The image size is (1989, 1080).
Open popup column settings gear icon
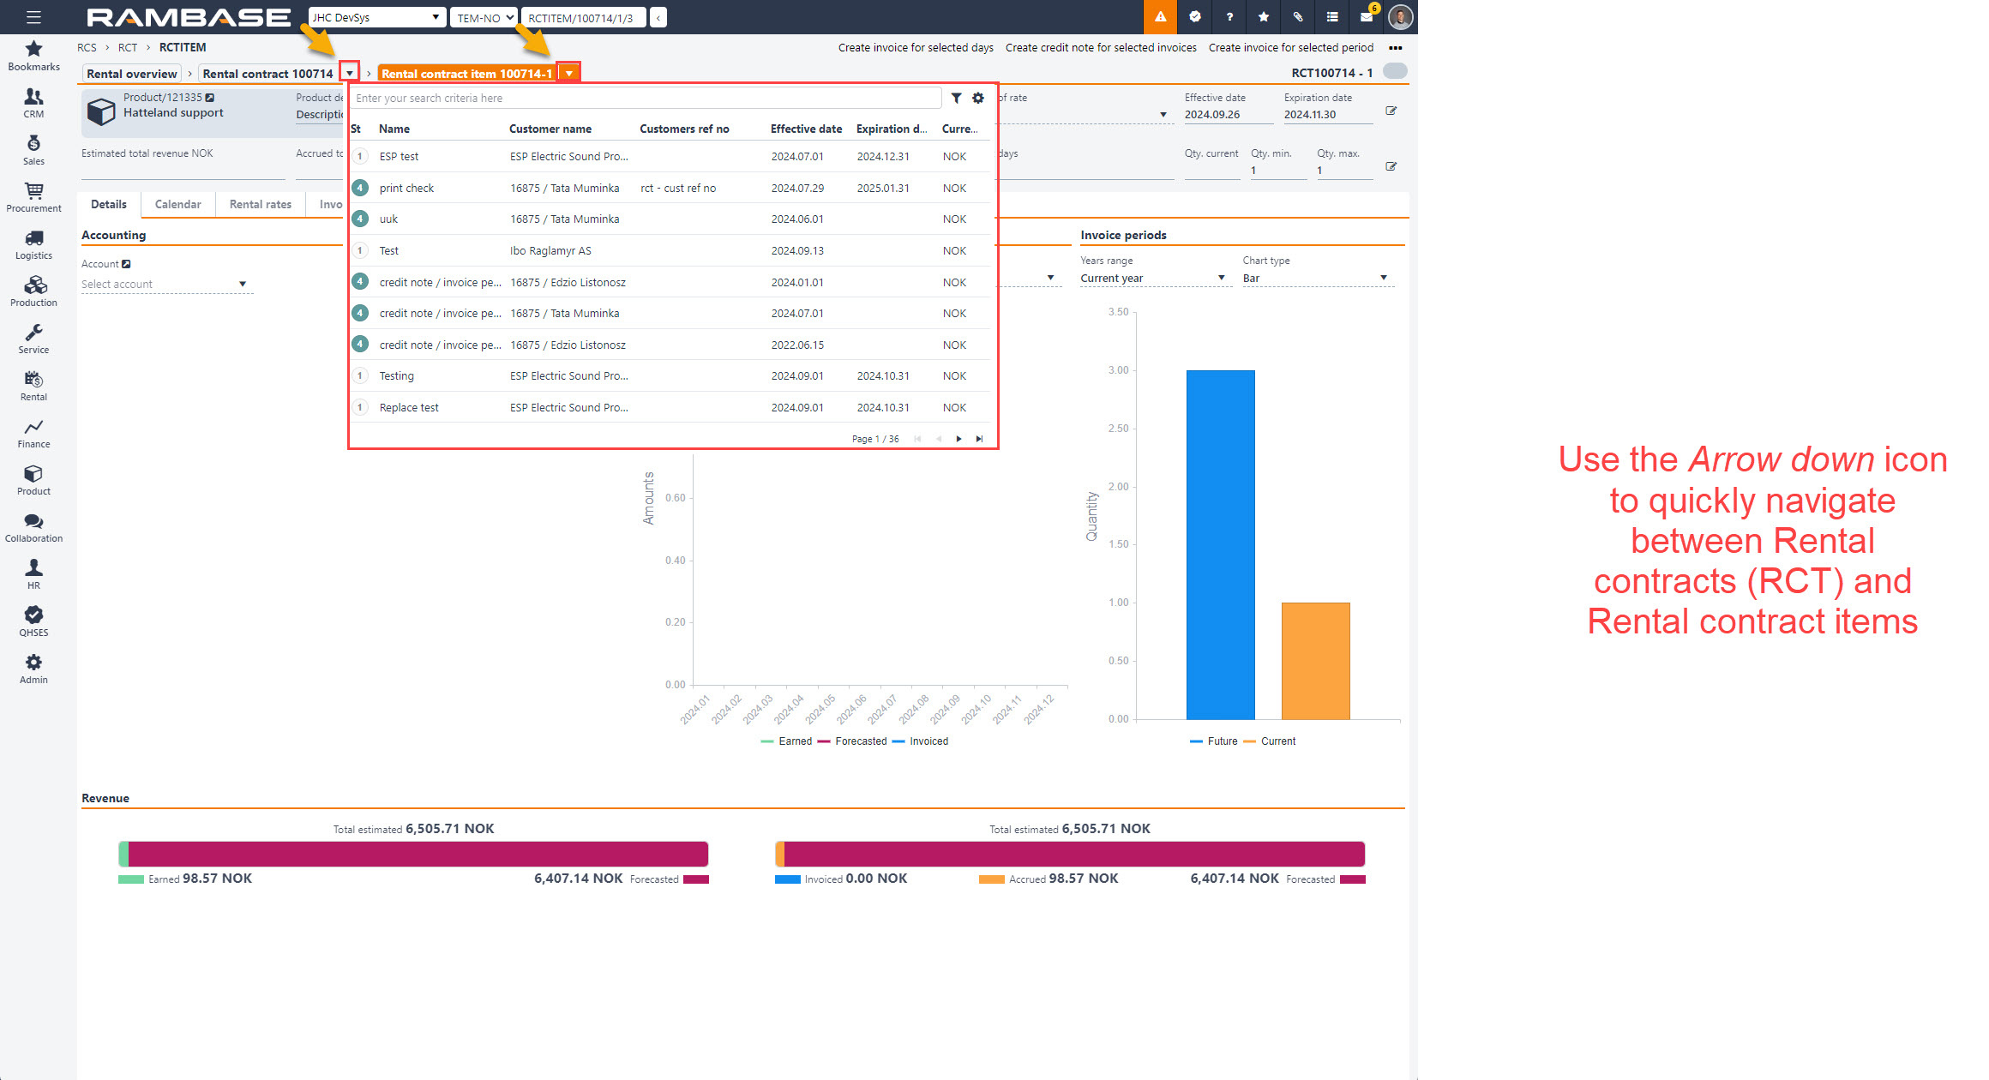point(978,99)
